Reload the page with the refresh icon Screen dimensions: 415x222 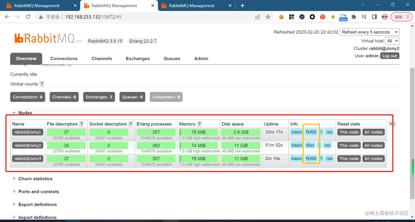pos(28,17)
